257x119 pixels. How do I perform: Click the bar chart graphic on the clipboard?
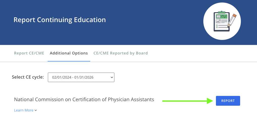pyautogui.click(x=218, y=21)
